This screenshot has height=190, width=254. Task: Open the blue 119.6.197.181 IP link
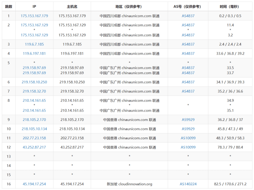click(34, 54)
